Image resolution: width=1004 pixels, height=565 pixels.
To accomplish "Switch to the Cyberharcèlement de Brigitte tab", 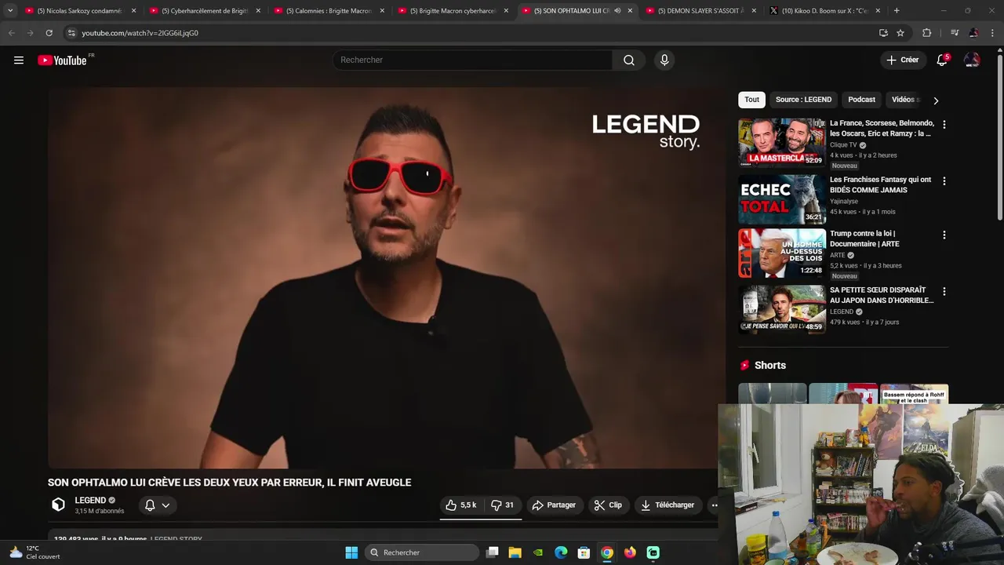I will point(205,11).
